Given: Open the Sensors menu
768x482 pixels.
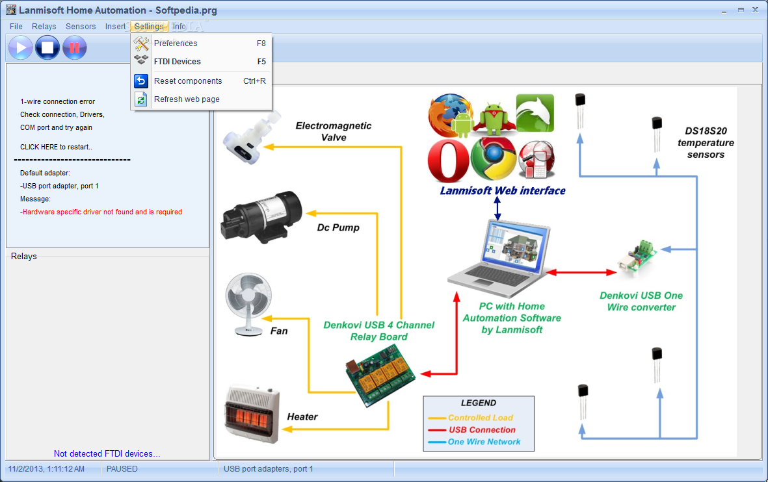Looking at the screenshot, I should [81, 27].
